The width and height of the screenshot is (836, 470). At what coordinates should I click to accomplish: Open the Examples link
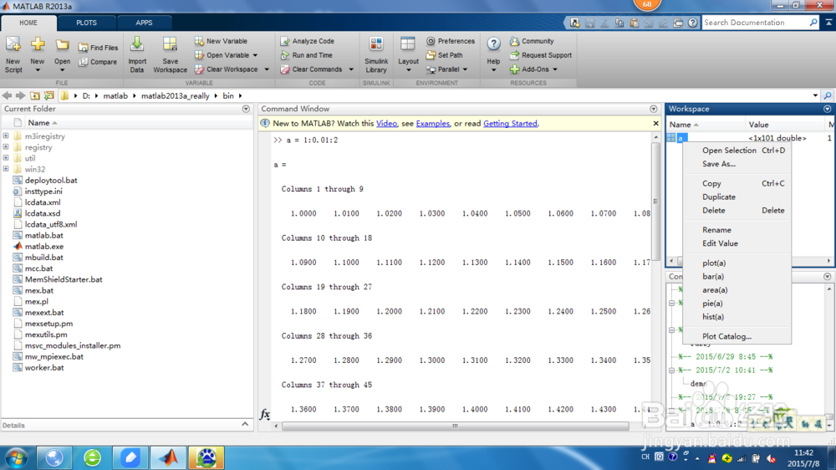pos(432,123)
